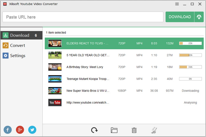Click the 34% progress bar
This screenshot has height=137, width=206.
click(x=190, y=67)
